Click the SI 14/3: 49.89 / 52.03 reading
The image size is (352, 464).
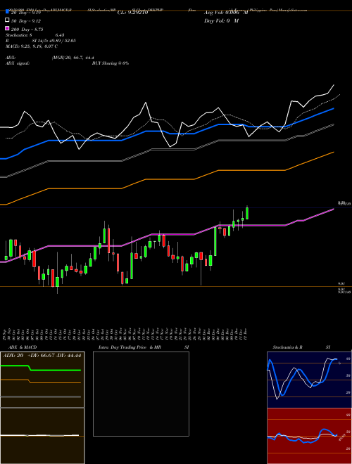point(54,41)
